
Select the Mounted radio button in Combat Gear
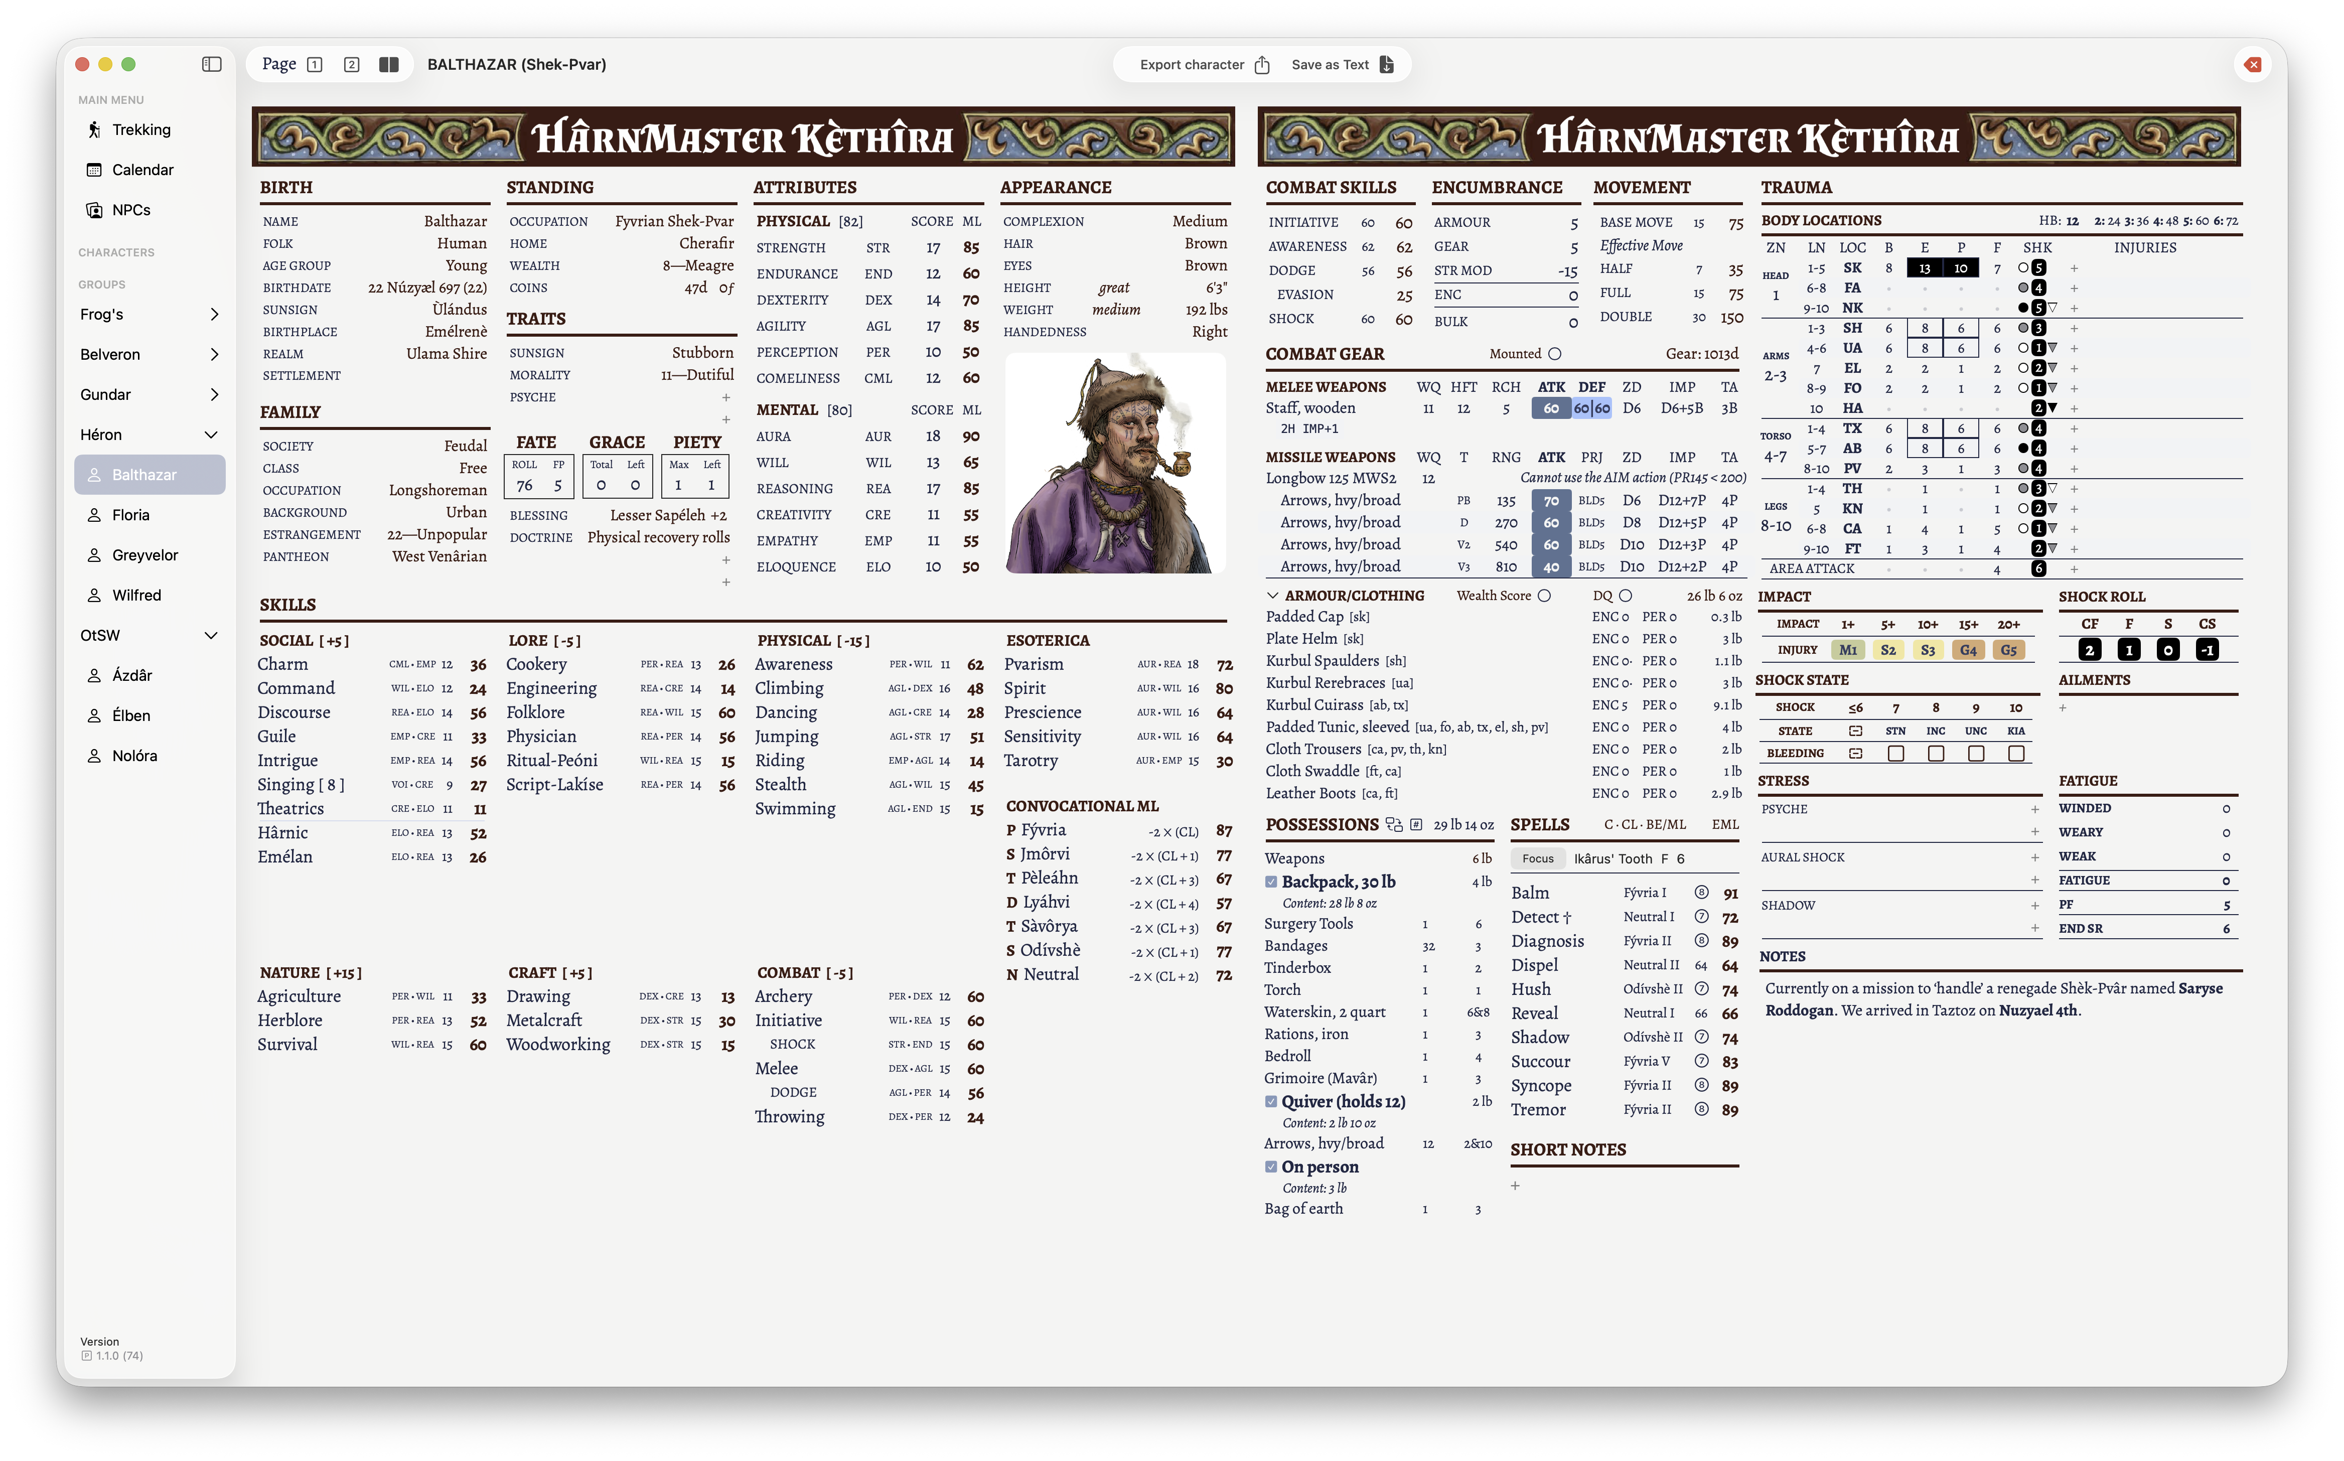click(1556, 354)
